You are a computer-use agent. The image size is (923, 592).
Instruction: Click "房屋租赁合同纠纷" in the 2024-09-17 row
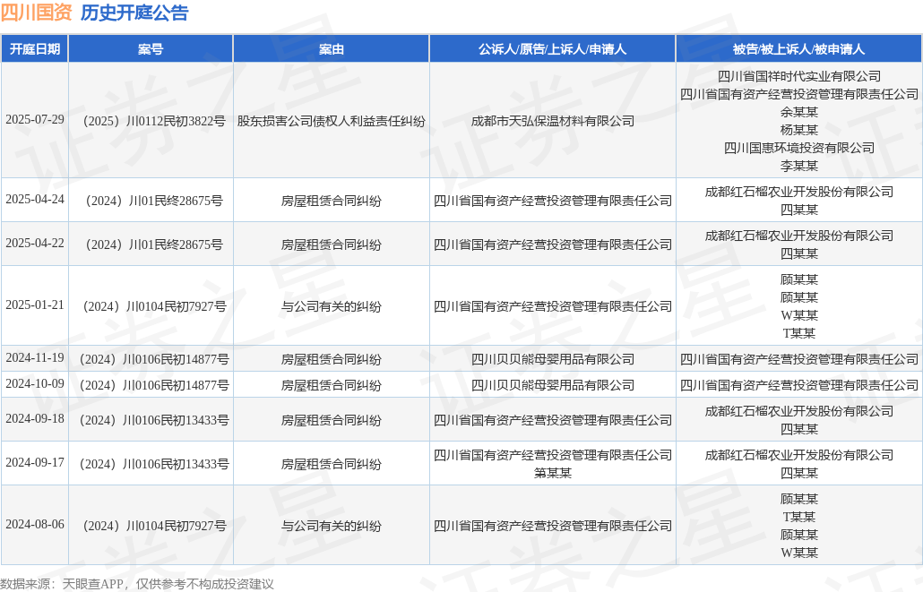332,464
